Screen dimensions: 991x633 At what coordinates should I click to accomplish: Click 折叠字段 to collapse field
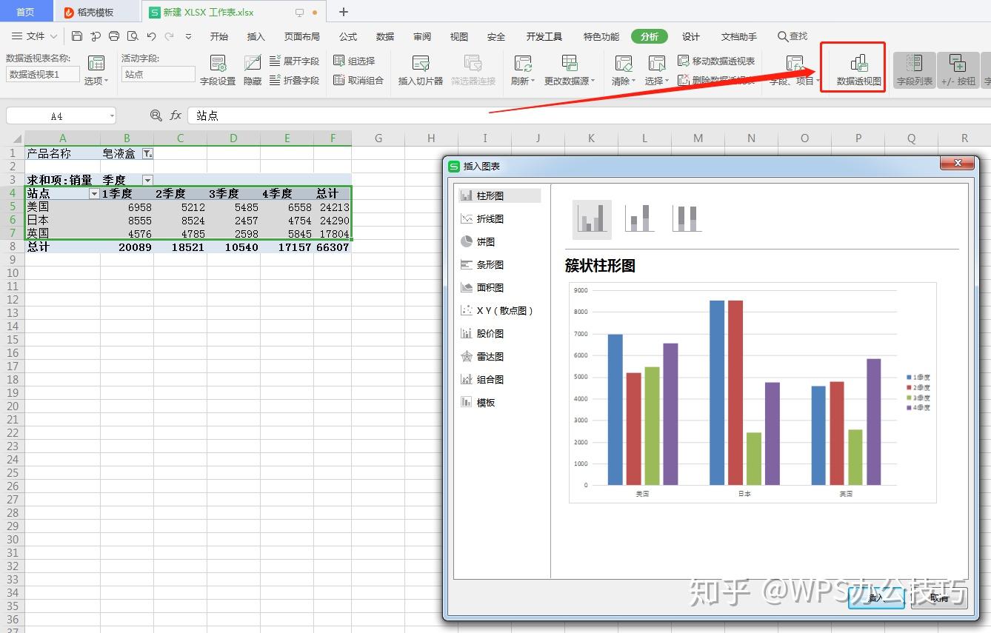coord(294,80)
